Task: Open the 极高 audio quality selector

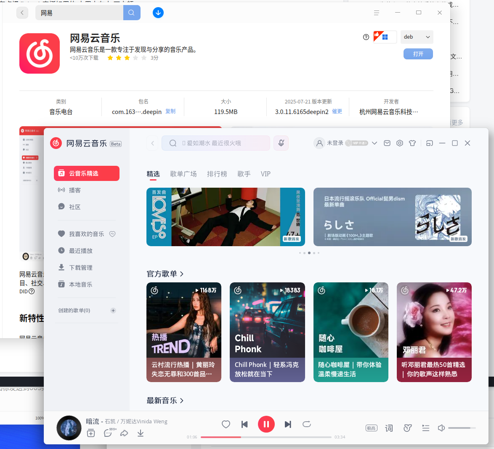Action: pyautogui.click(x=372, y=428)
